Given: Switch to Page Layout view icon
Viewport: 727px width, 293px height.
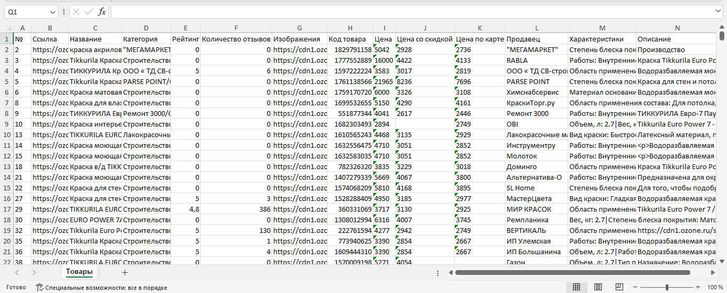Looking at the screenshot, I should coord(598,287).
